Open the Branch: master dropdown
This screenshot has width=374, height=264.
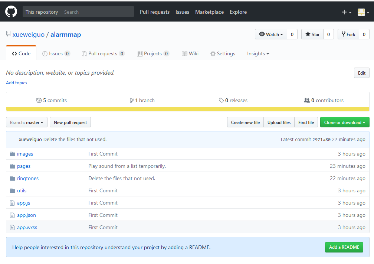coord(27,122)
